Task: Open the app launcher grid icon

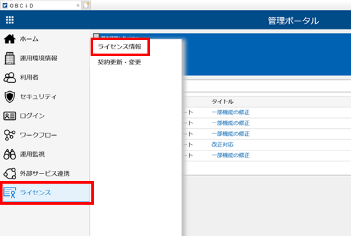Action: pos(10,20)
